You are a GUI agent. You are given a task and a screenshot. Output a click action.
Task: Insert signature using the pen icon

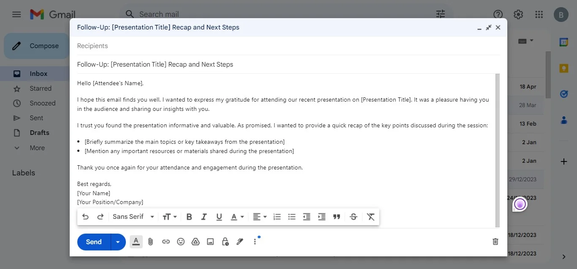coord(240,242)
